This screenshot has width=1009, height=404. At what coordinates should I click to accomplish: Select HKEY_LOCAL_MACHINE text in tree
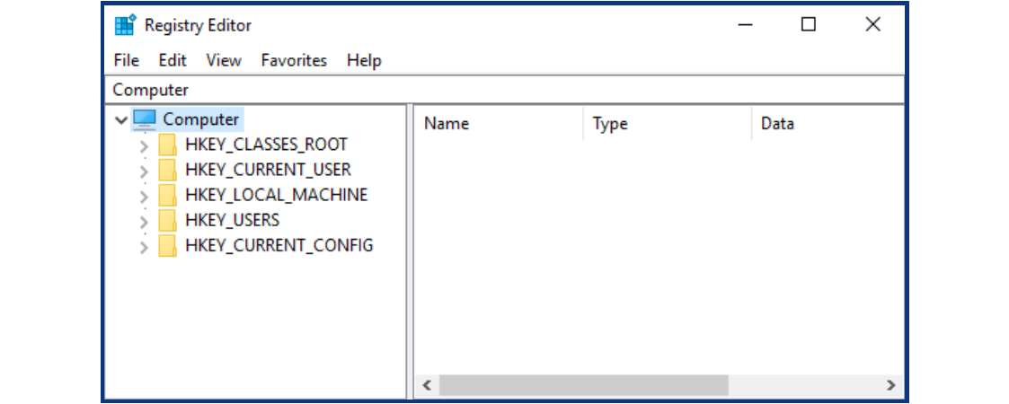276,195
